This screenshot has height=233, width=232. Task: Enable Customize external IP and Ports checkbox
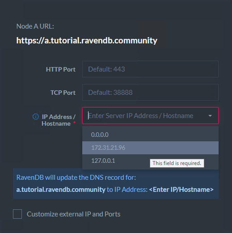[x=17, y=214]
